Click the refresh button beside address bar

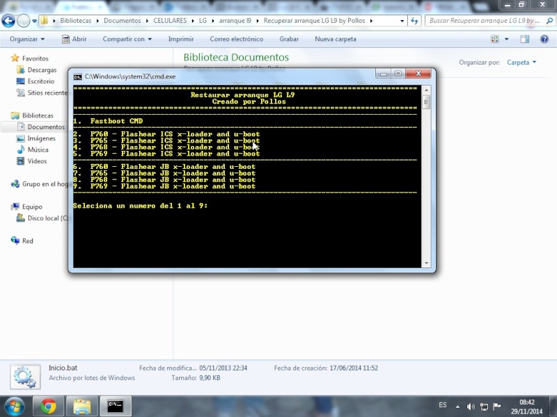point(414,21)
